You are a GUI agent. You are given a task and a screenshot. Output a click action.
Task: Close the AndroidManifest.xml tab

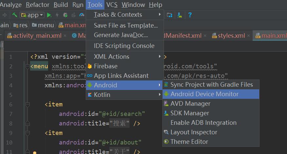205,35
